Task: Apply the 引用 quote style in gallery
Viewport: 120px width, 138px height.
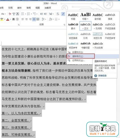Action: coord(85,36)
